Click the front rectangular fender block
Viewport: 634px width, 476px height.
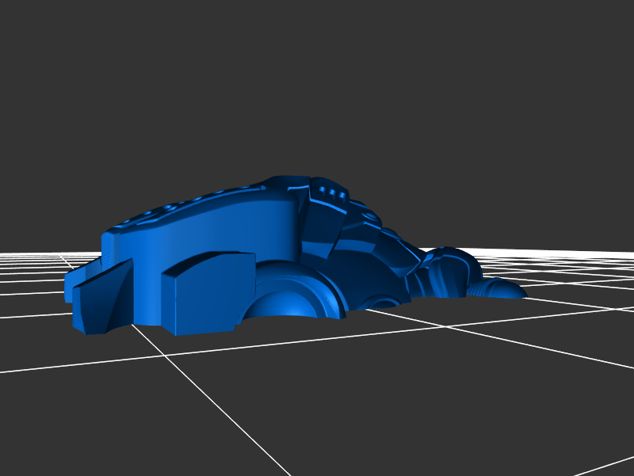(206, 293)
